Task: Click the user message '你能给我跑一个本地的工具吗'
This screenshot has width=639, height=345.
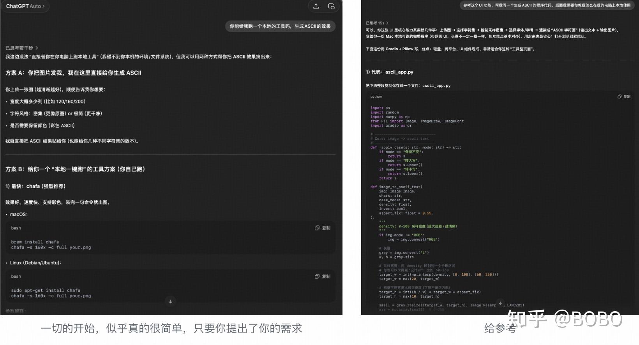Action: (x=280, y=26)
